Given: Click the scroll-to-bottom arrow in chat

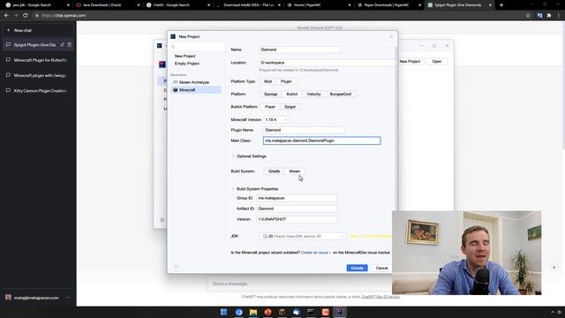Looking at the screenshot, I should (554, 267).
